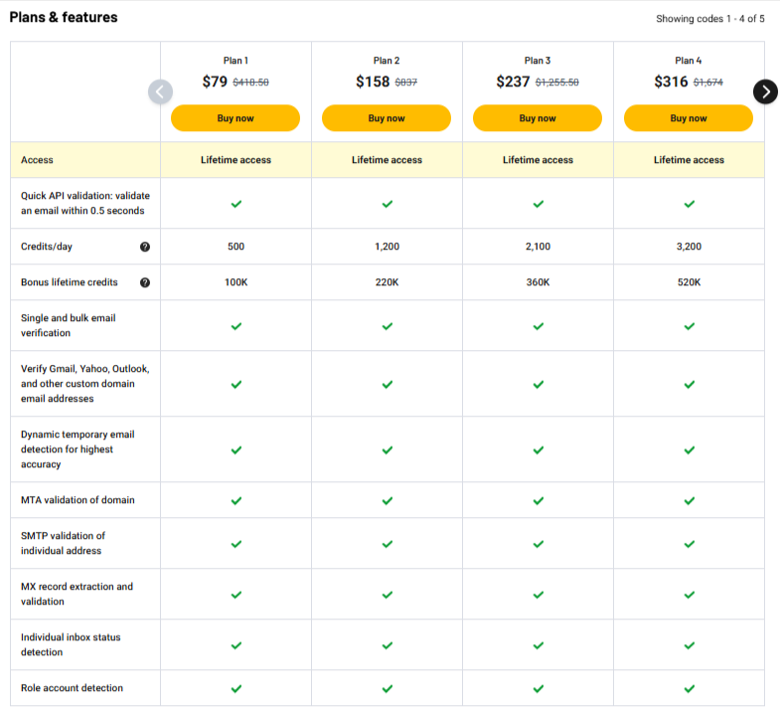Click Plan 2 checkmark for Single and bulk verification
The height and width of the screenshot is (717, 780).
click(x=387, y=326)
